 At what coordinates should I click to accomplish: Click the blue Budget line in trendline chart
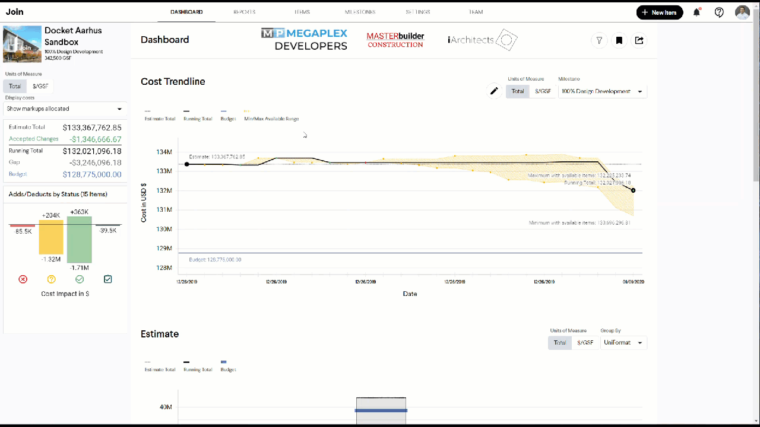410,253
